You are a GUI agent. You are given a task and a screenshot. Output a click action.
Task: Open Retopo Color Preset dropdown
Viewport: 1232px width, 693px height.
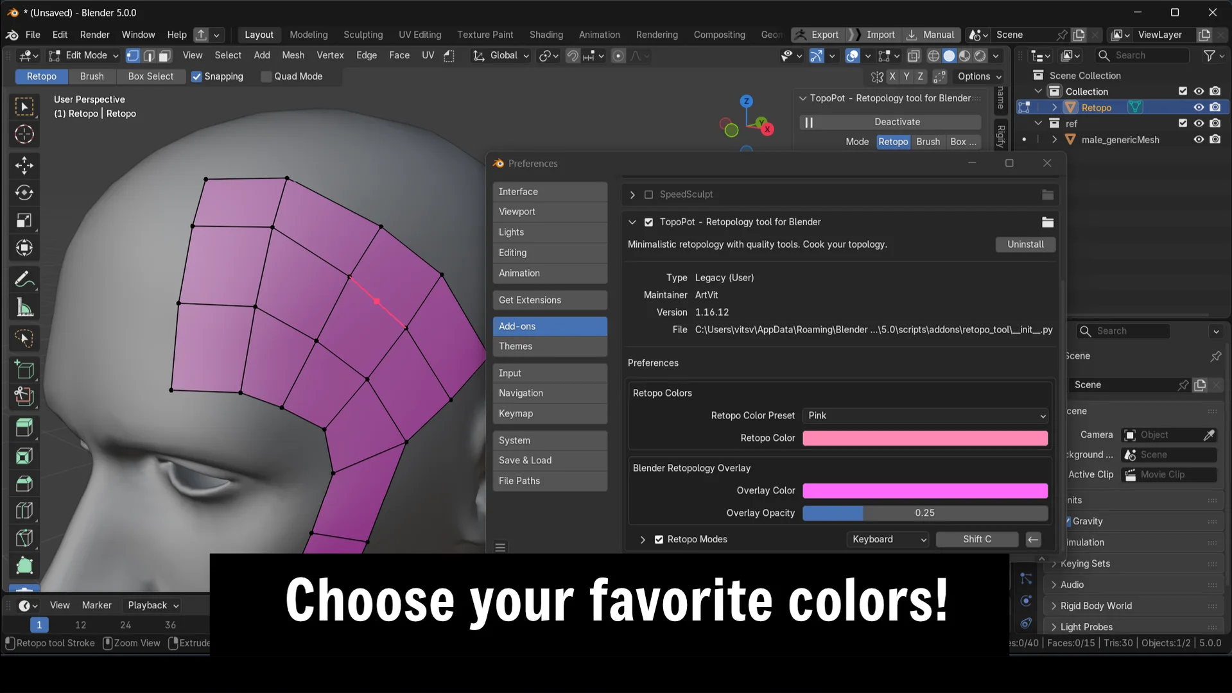point(925,416)
